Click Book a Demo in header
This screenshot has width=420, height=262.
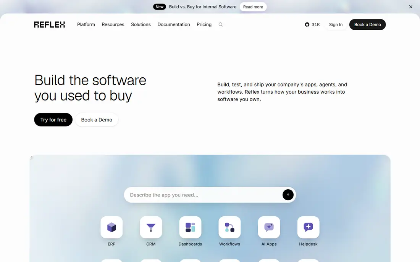367,25
